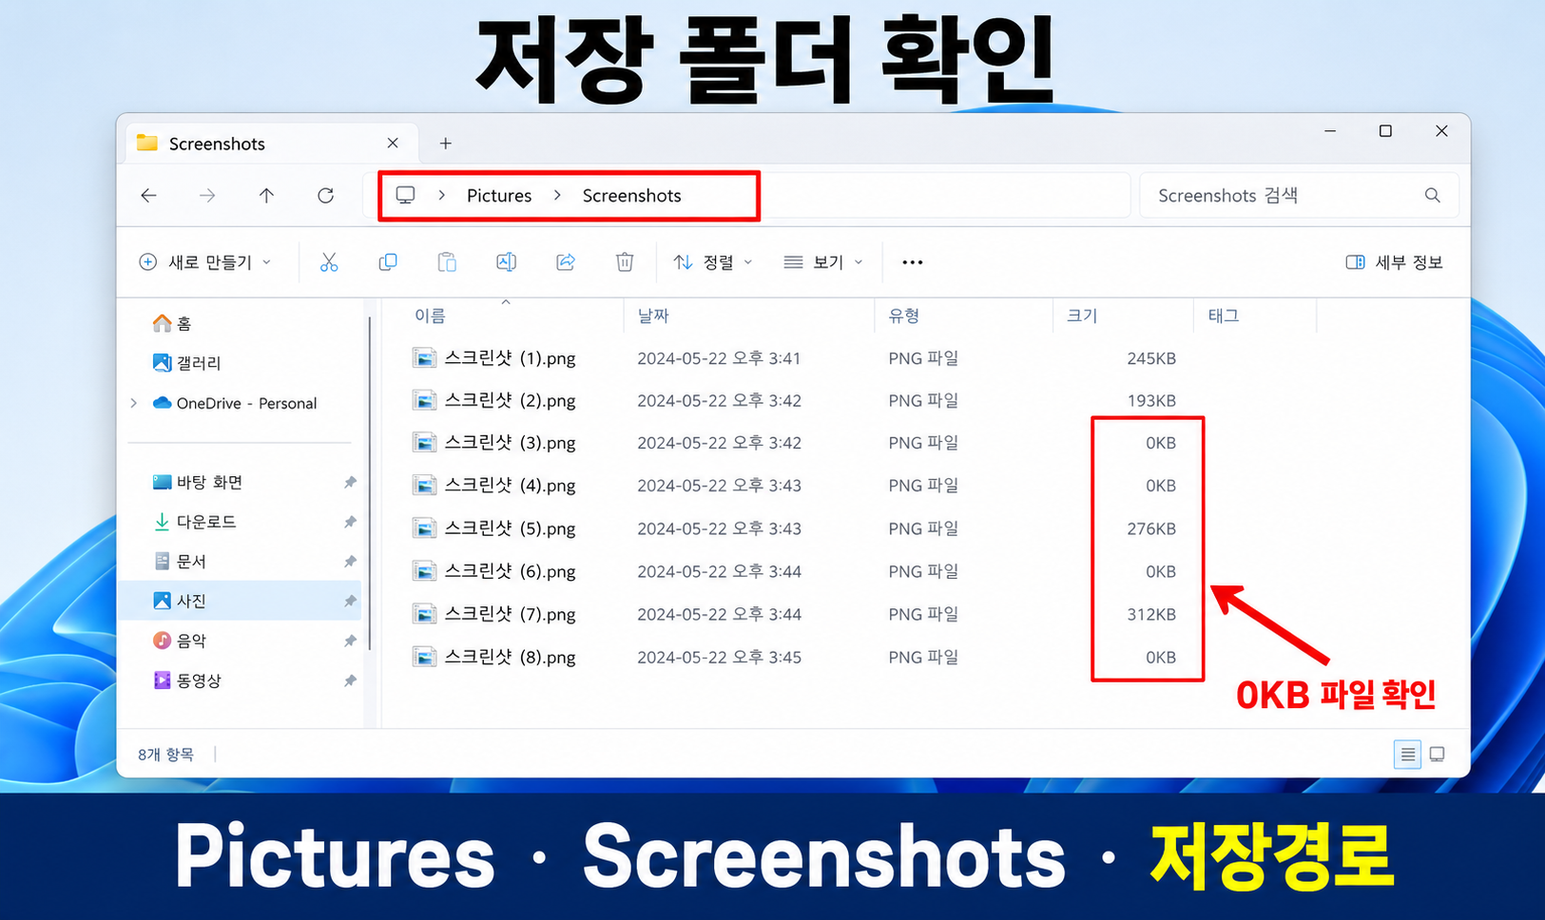Click the Cut scissors icon

(x=329, y=262)
